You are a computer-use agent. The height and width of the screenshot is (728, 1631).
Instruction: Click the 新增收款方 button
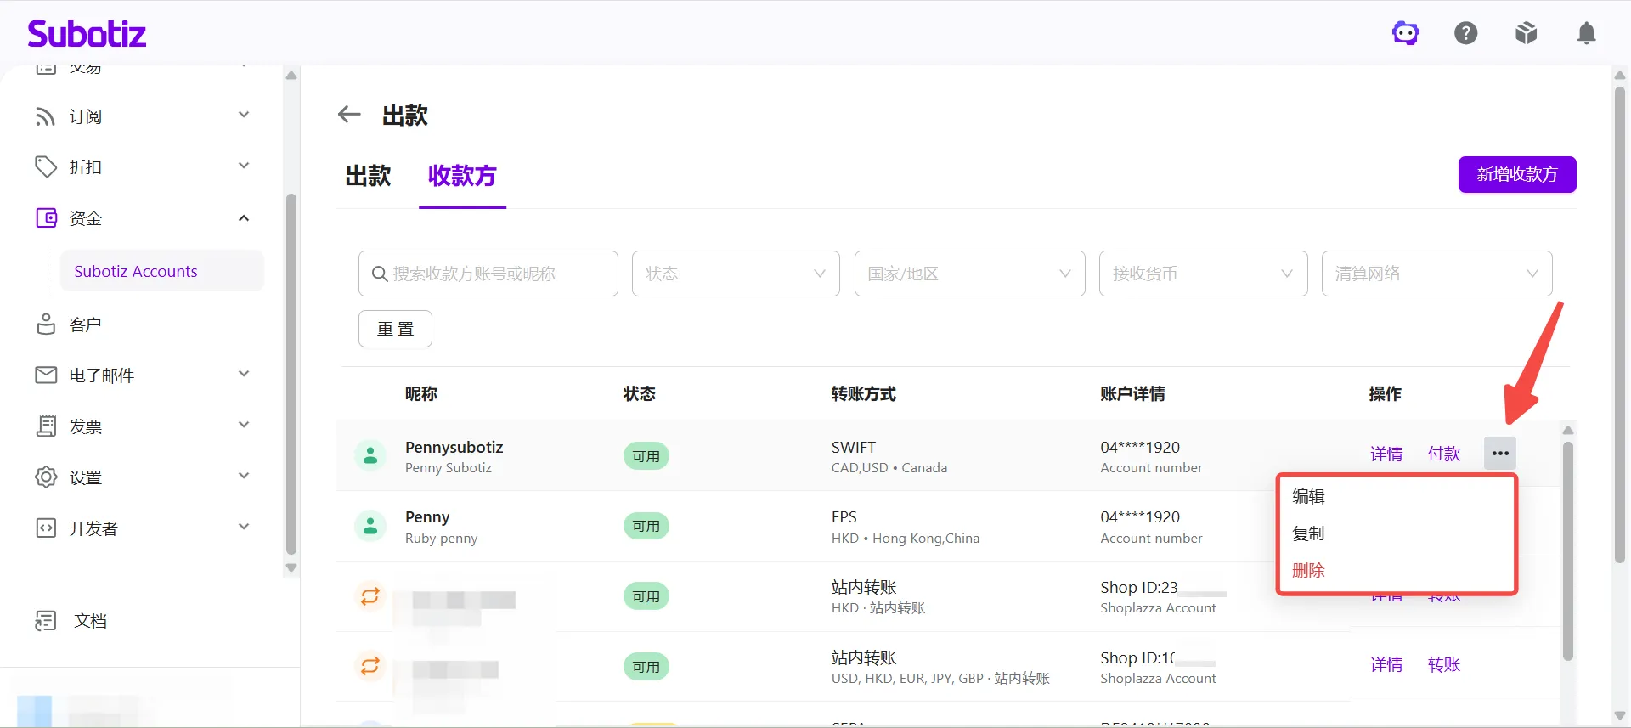(x=1517, y=174)
